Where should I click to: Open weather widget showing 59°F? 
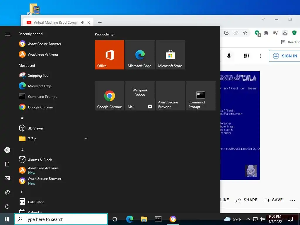[233, 219]
